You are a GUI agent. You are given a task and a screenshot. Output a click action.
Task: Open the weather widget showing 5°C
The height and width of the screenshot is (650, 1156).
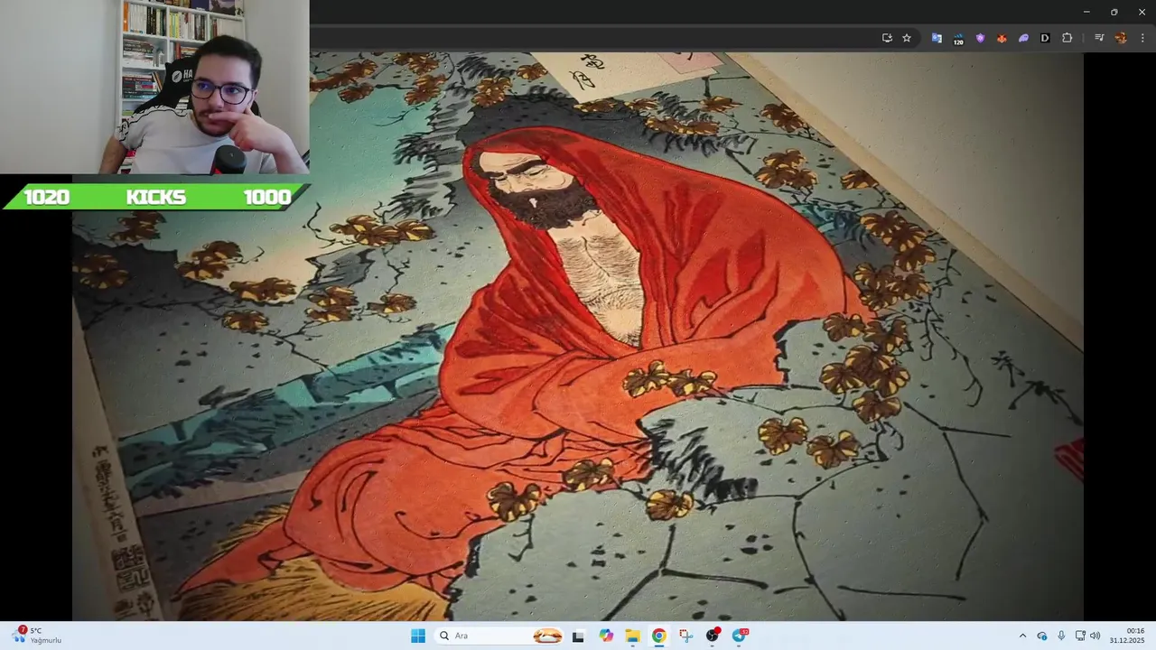click(x=36, y=636)
